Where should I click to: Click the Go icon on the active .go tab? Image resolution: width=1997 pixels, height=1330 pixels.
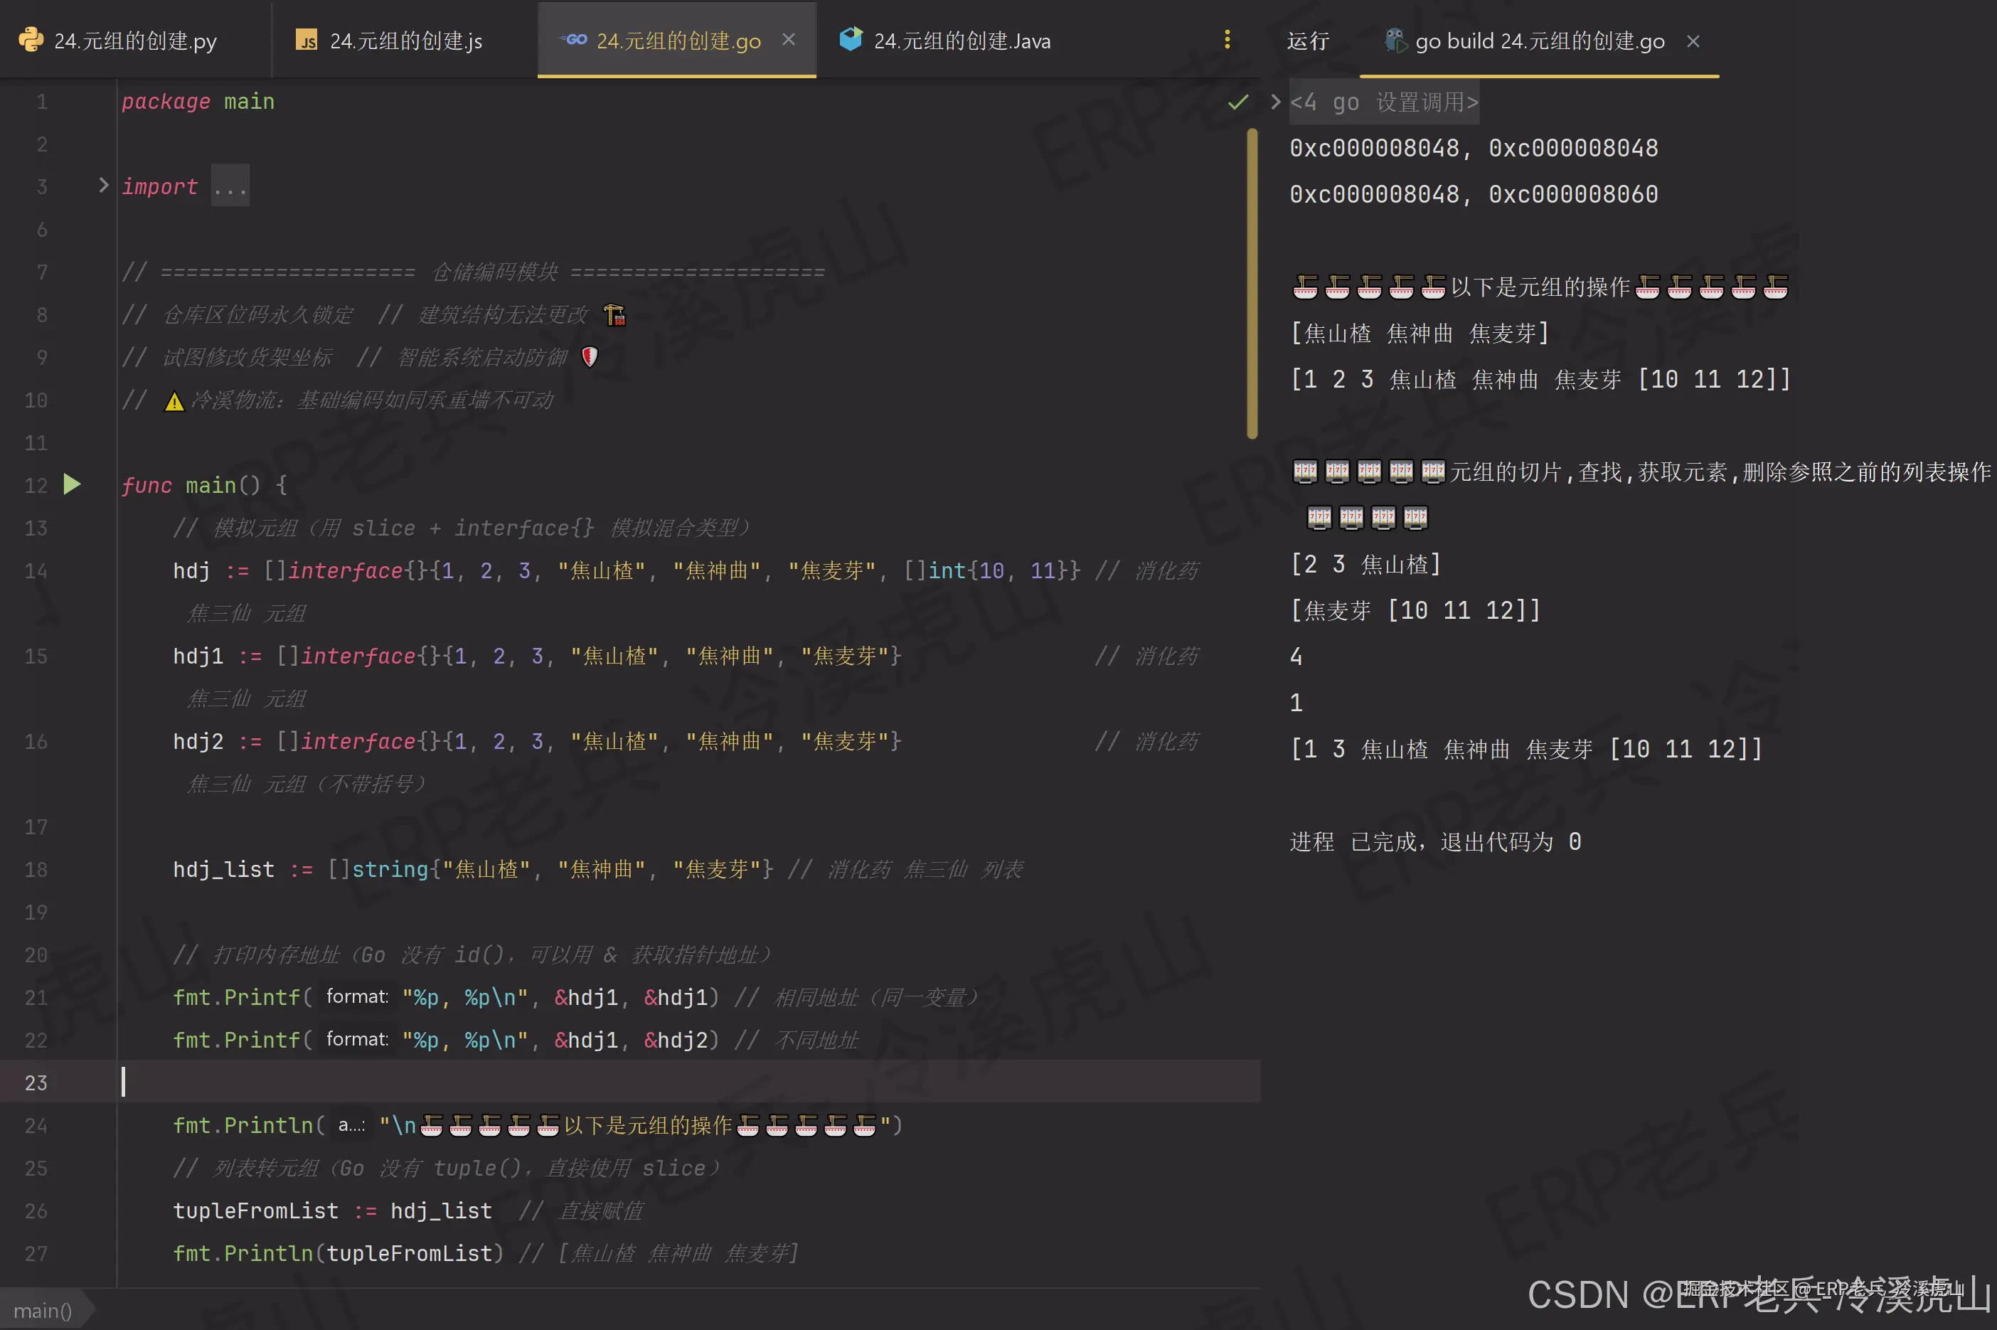pos(574,40)
